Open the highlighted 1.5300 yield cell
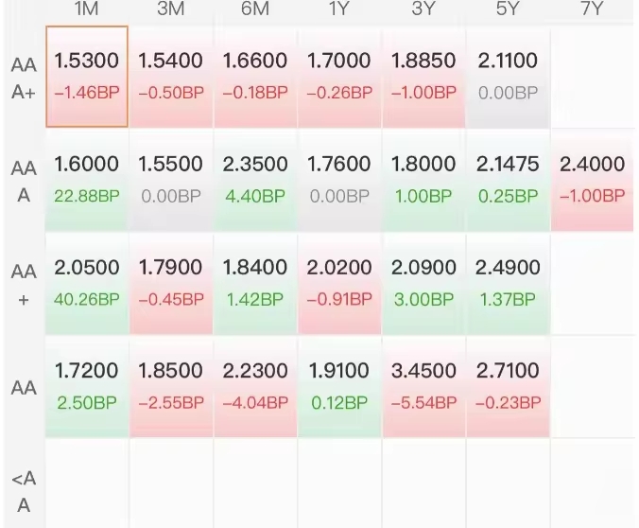Viewport: 639px width, 528px height. pyautogui.click(x=87, y=76)
